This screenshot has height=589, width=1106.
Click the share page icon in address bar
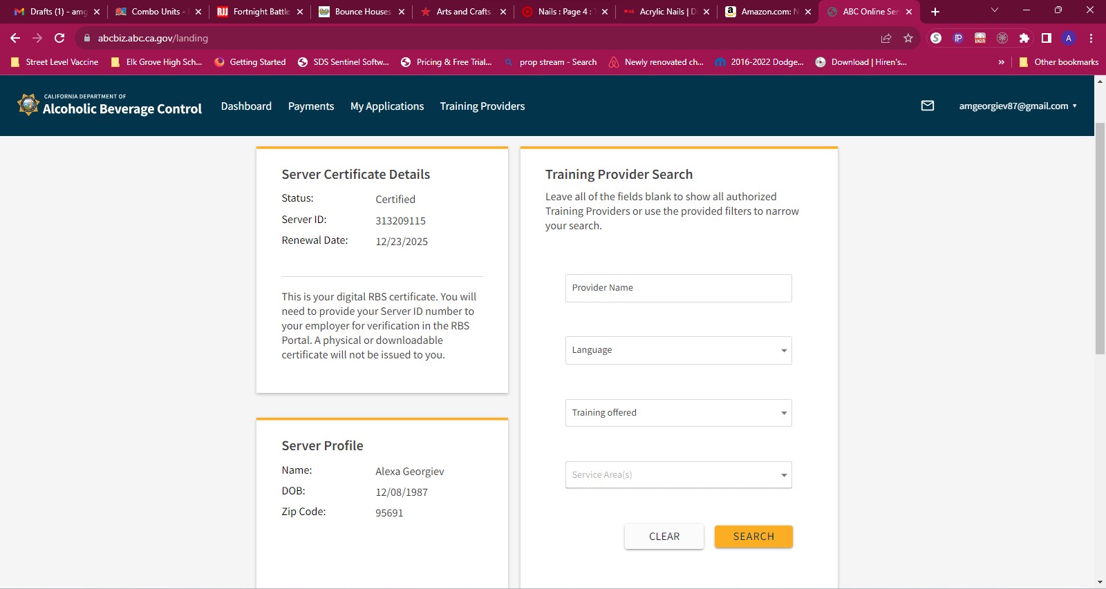pos(886,38)
